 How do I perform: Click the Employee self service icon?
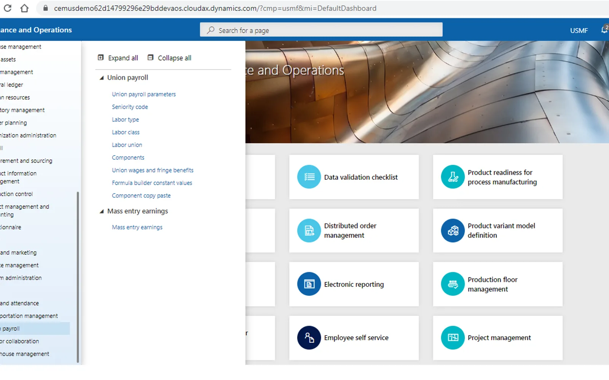(x=309, y=337)
